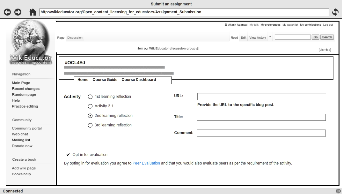Switch to the Page tab
Screen dimensions: 343x195
[x=61, y=37]
